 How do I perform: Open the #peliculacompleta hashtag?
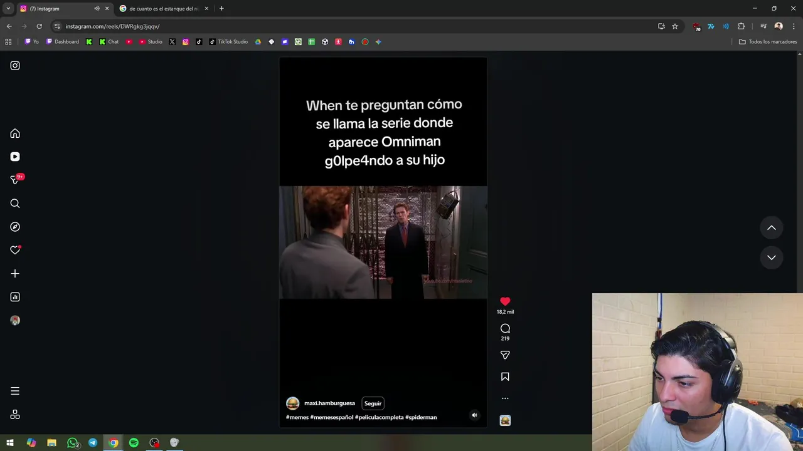click(x=380, y=417)
